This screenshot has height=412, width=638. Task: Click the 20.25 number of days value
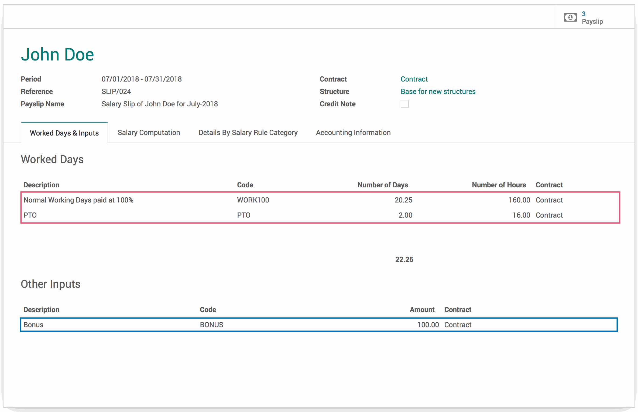(x=403, y=200)
